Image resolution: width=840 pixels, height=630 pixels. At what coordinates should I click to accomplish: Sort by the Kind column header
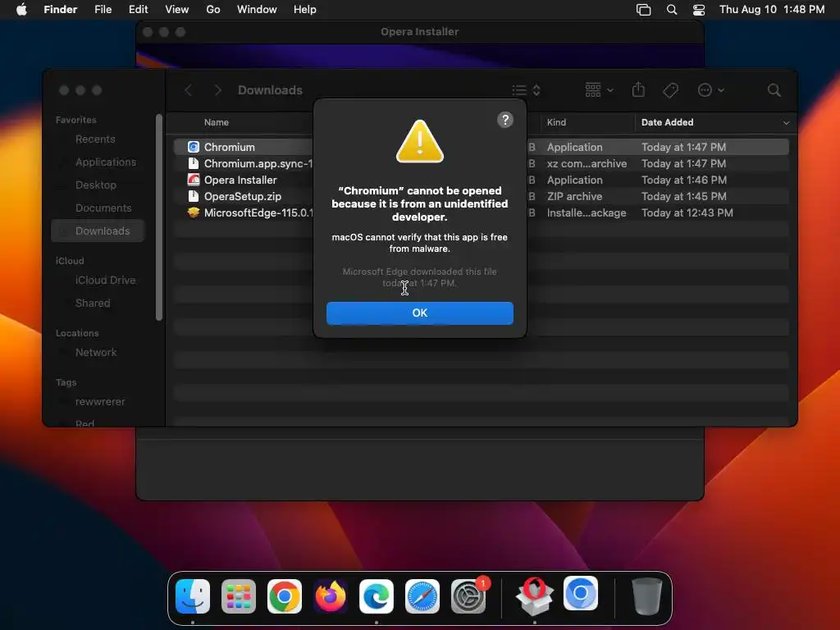[556, 123]
